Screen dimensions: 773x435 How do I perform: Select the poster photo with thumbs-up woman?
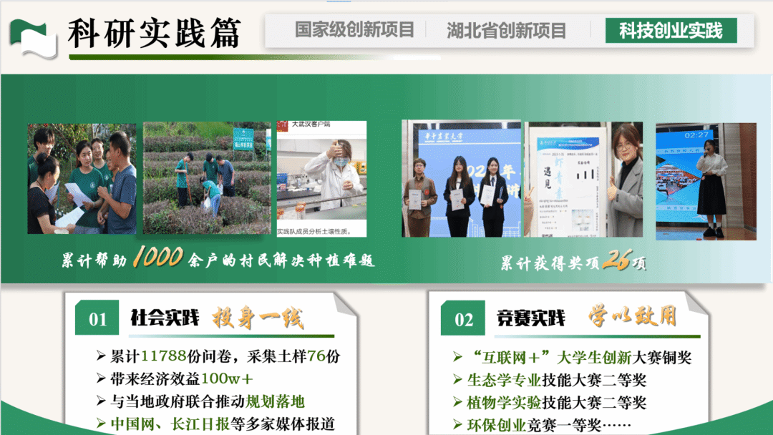(x=583, y=179)
